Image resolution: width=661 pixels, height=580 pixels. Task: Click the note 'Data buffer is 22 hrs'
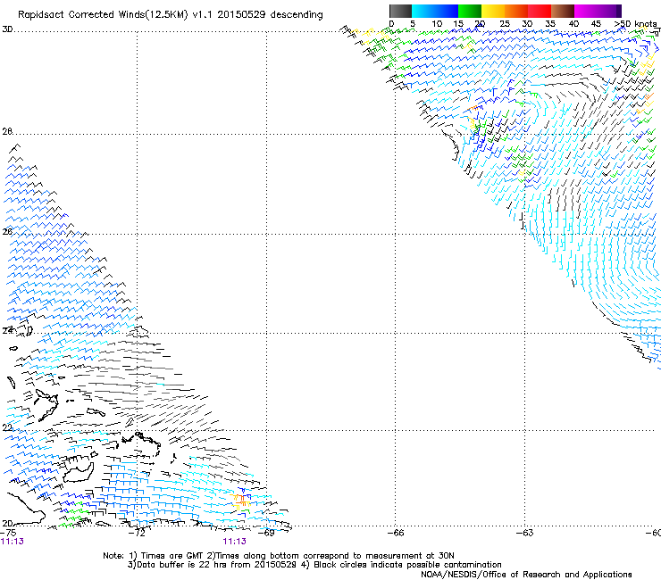pos(181,565)
